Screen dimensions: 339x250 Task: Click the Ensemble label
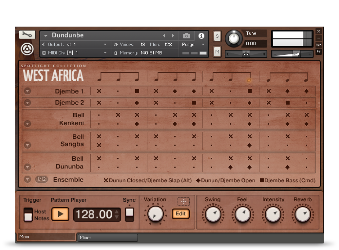coord(68,179)
